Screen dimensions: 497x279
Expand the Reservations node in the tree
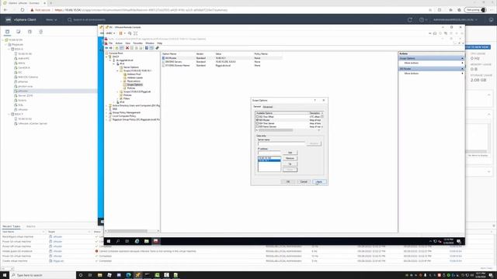point(121,81)
